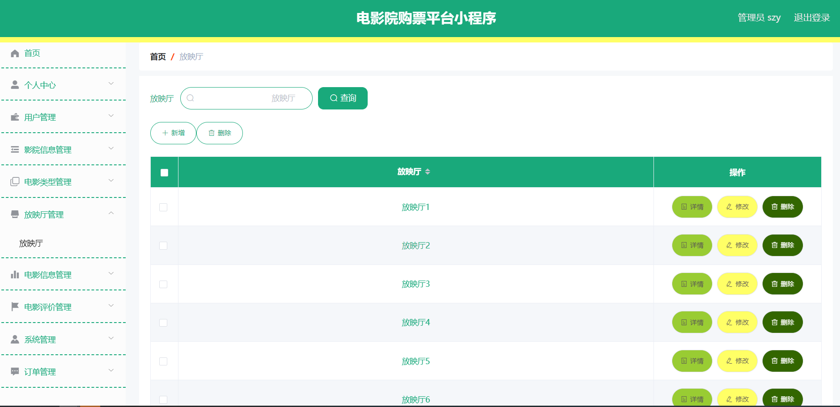Image resolution: width=840 pixels, height=407 pixels.
Task: Click the chat icon beside 订单管理
Action: 15,371
